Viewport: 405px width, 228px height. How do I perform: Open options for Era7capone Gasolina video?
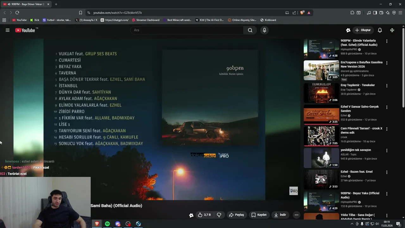tap(387, 63)
